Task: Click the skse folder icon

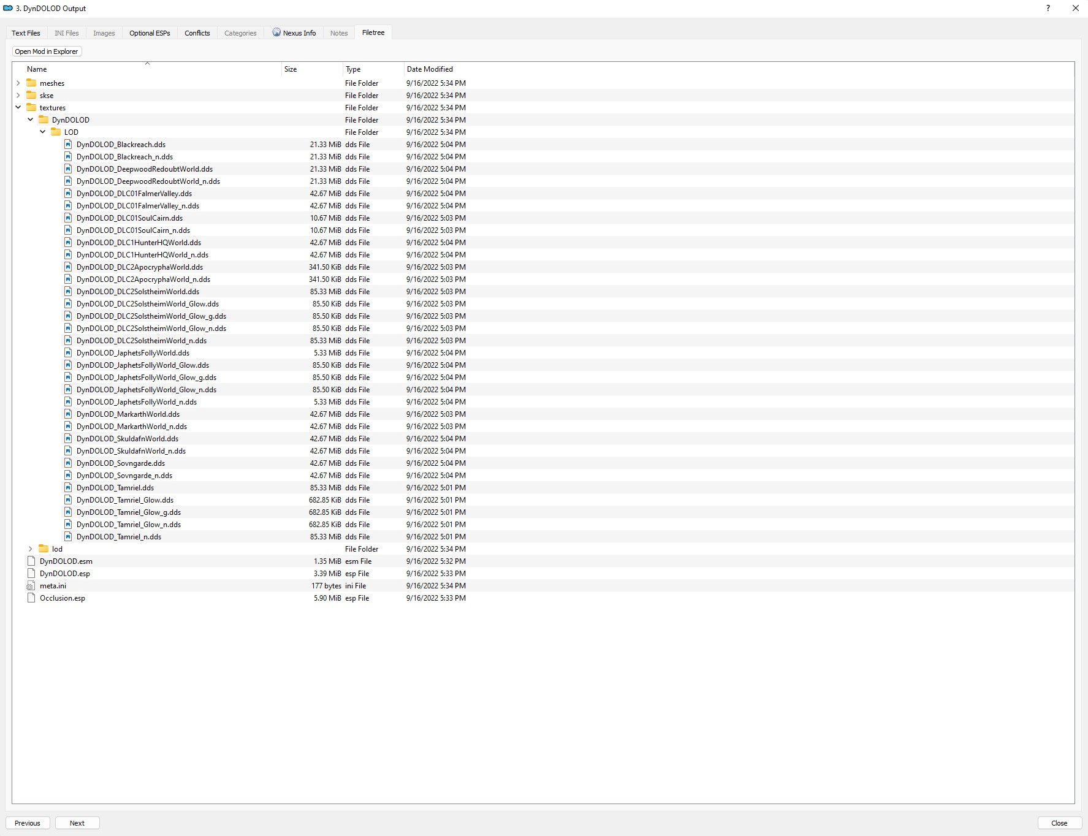Action: (31, 95)
